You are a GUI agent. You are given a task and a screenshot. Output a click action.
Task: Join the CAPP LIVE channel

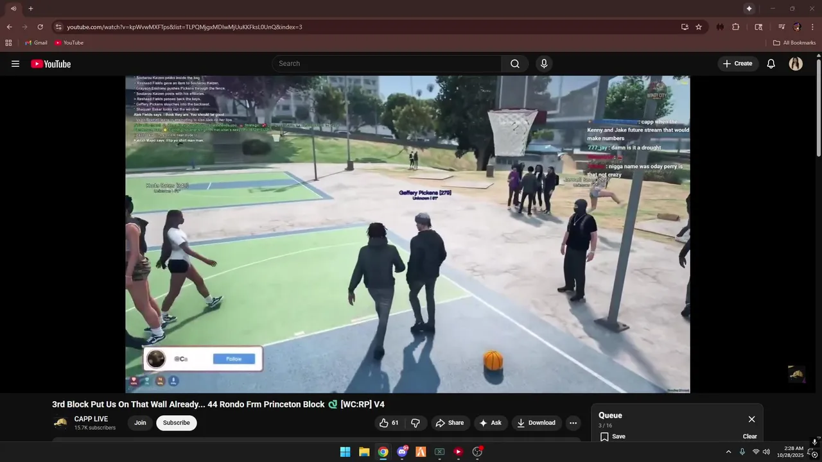[140, 423]
